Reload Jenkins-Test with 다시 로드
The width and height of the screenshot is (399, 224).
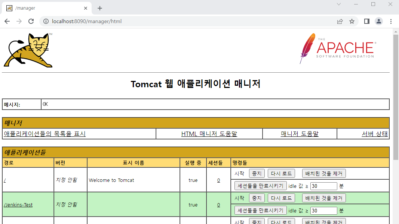[x=281, y=198]
